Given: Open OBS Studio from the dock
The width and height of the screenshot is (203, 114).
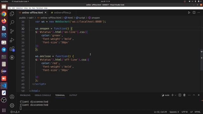Looking at the screenshot, I should pos(4,100).
